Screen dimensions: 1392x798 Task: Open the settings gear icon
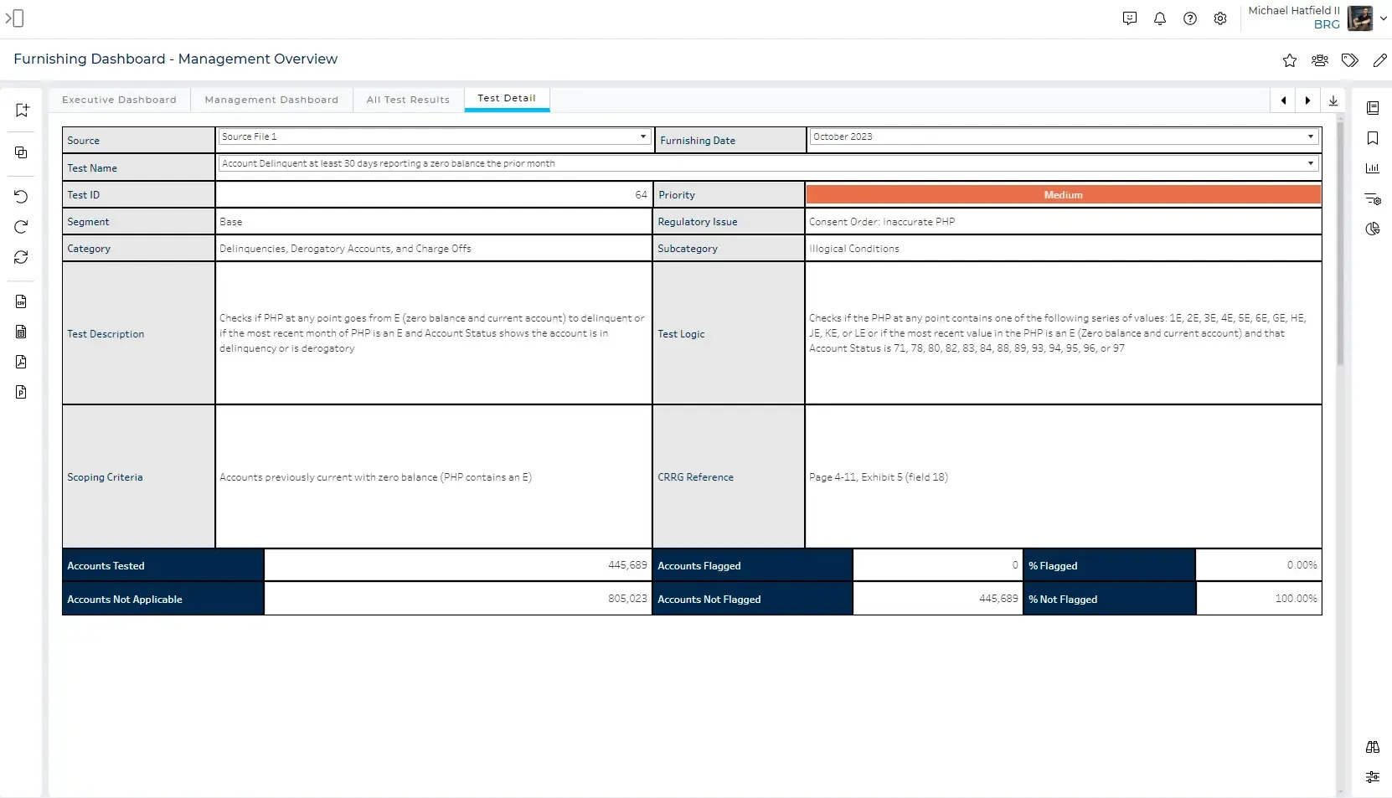click(x=1220, y=18)
